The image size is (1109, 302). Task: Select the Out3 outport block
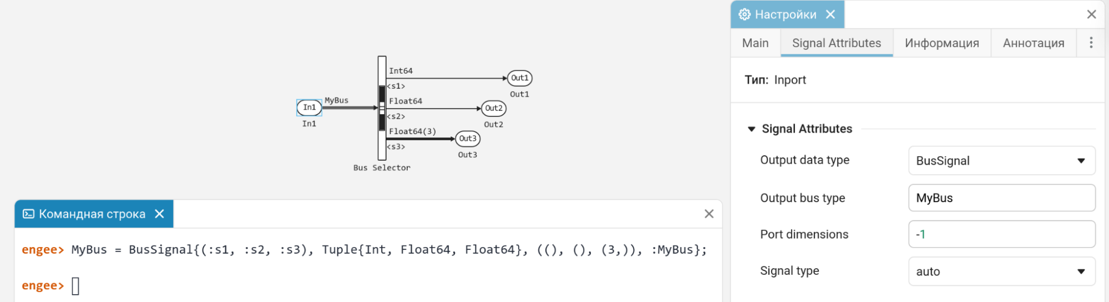(468, 139)
